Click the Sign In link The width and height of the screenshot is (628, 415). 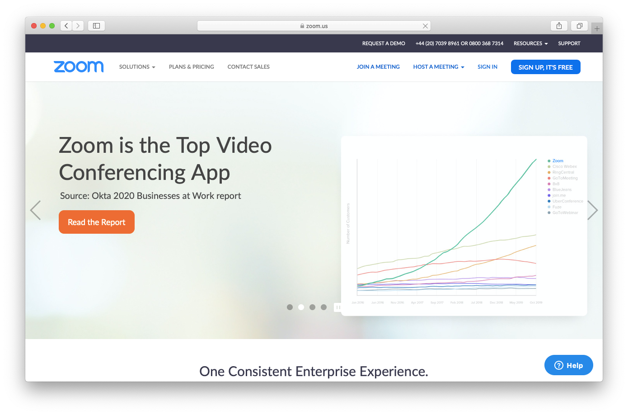tap(487, 67)
